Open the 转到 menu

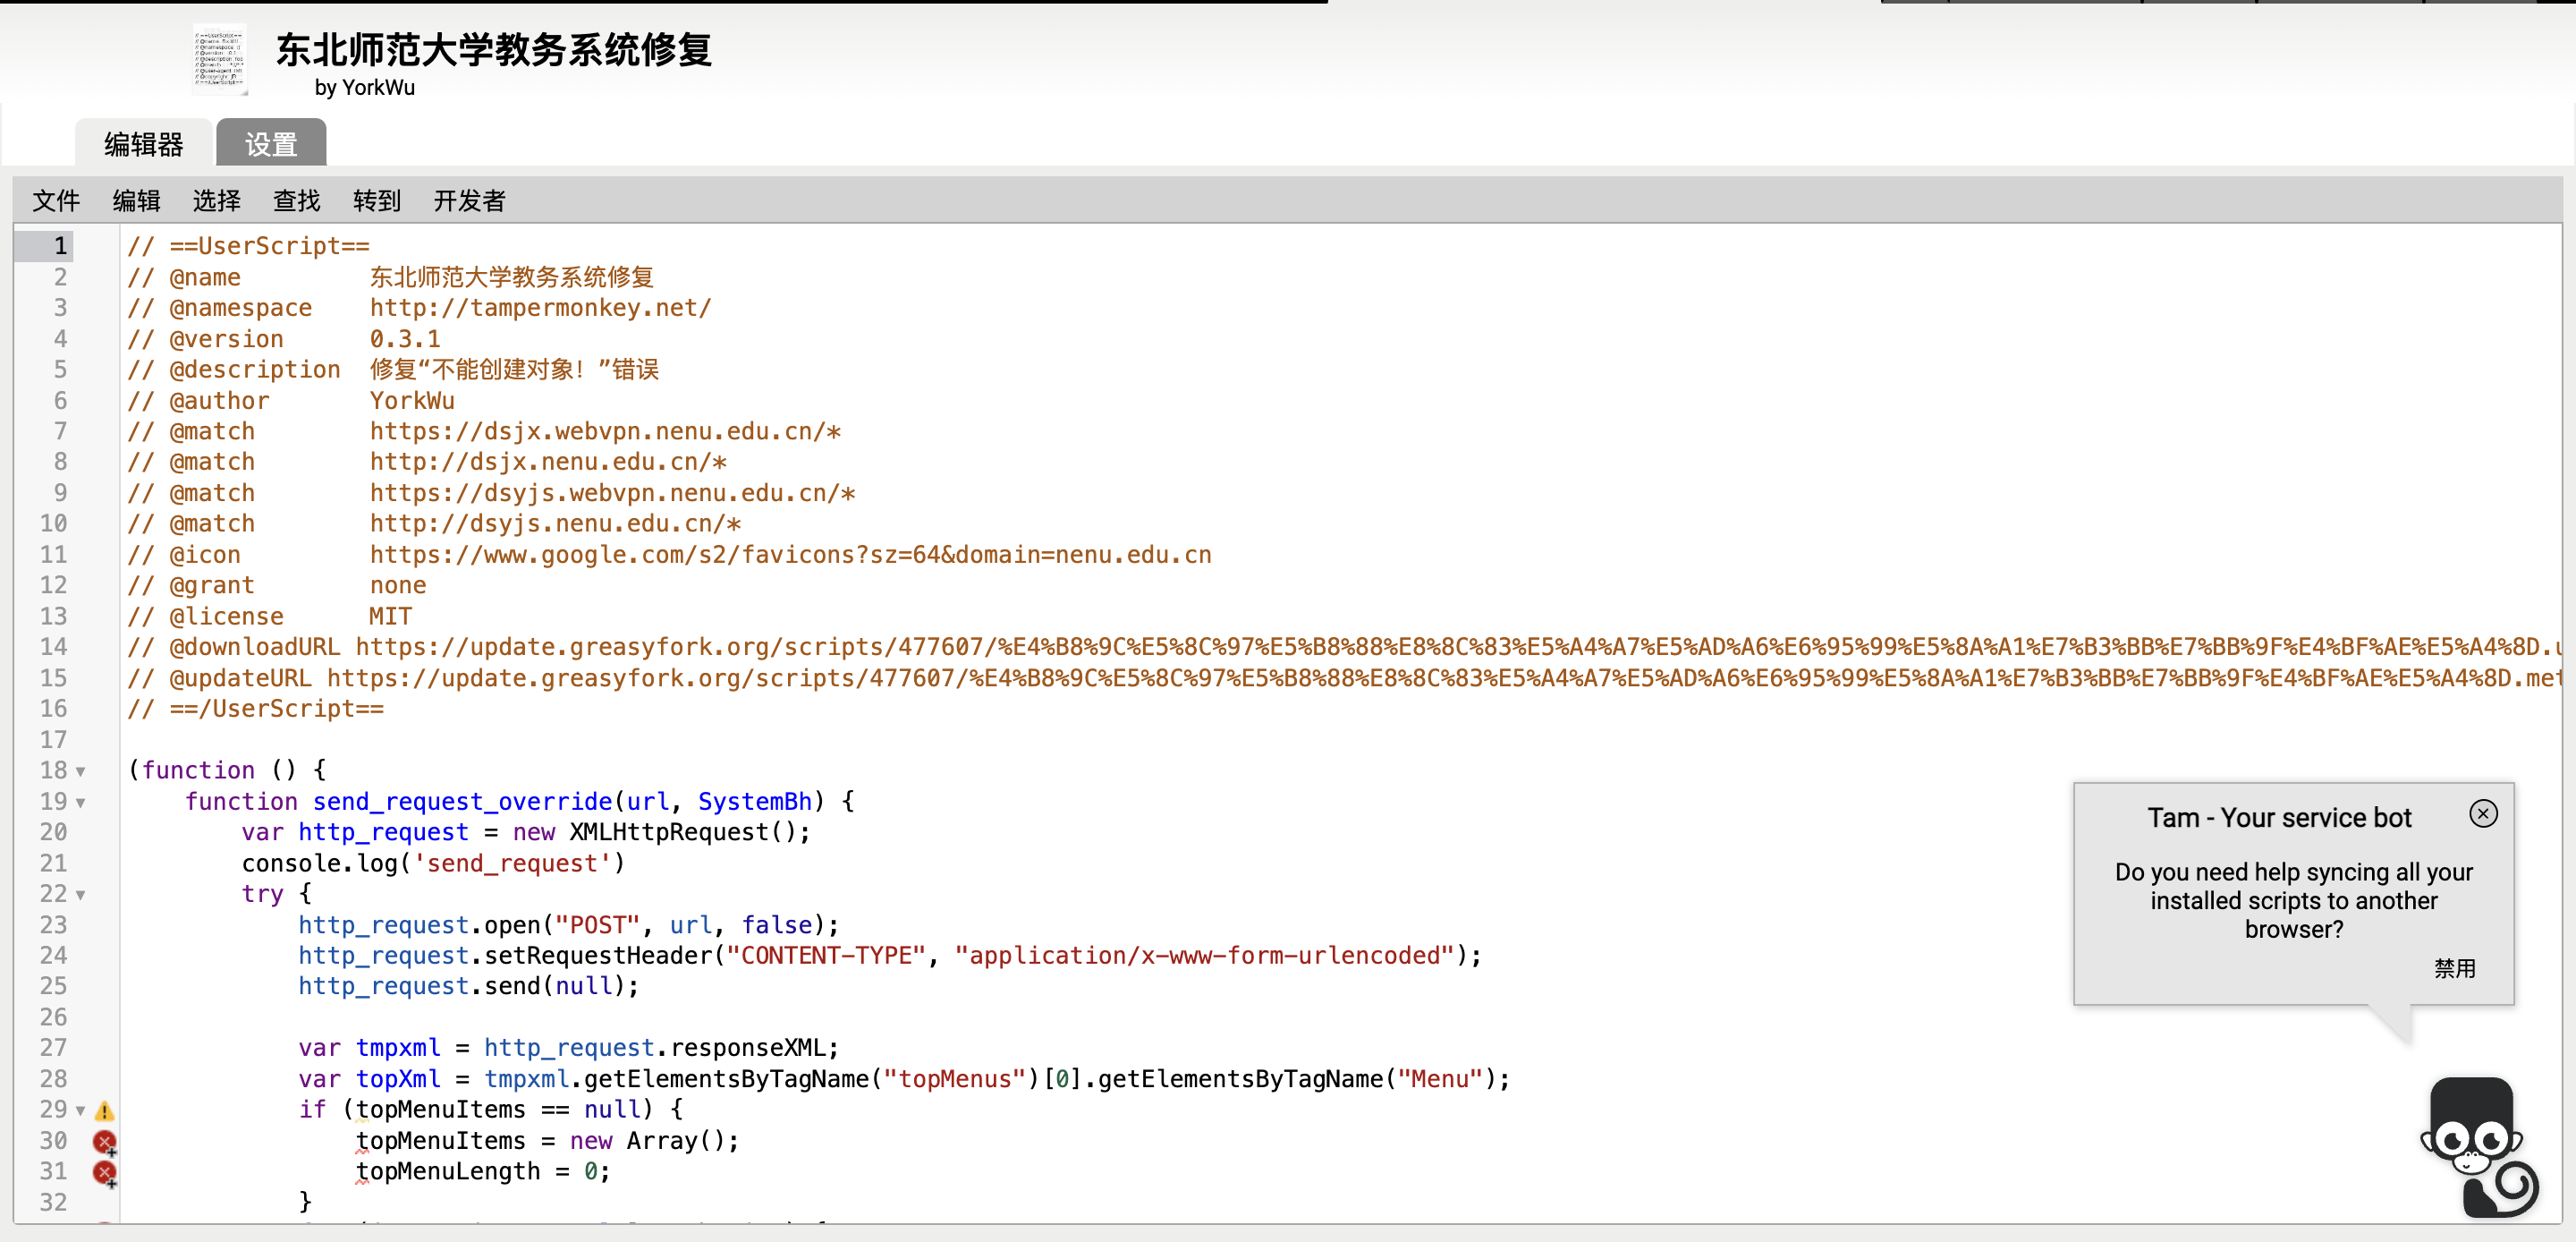coord(376,201)
